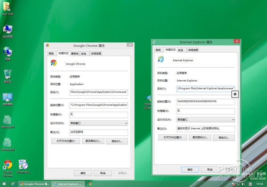Screen dimensions: 267x187
Task: Expand the 运行方式 dropdown in the Chrome dialog
Action: click(x=99, y=123)
